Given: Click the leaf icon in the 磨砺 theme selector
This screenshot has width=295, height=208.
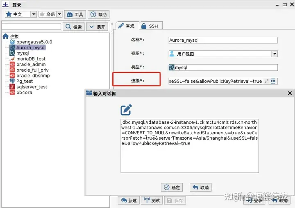Looking at the screenshot, I should (x=42, y=14).
